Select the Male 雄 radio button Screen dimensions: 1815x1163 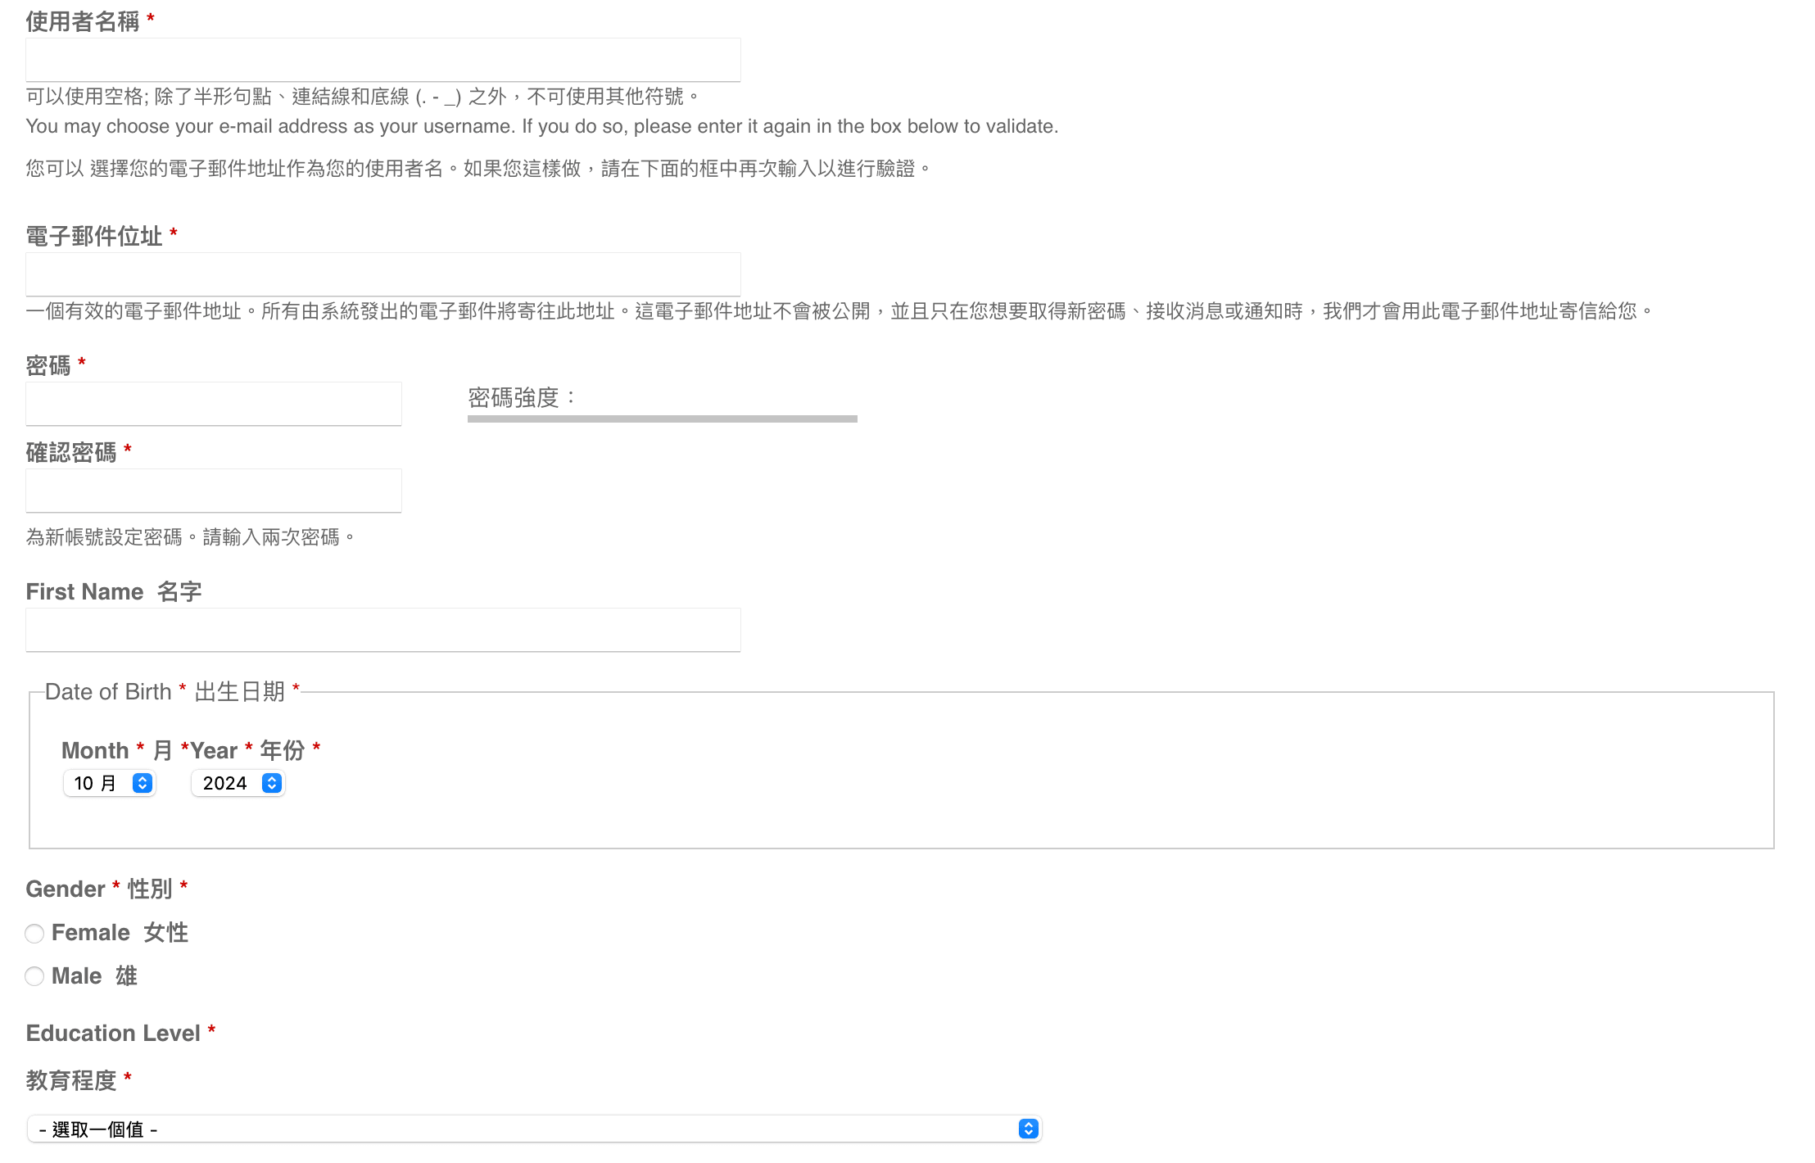pos(34,976)
